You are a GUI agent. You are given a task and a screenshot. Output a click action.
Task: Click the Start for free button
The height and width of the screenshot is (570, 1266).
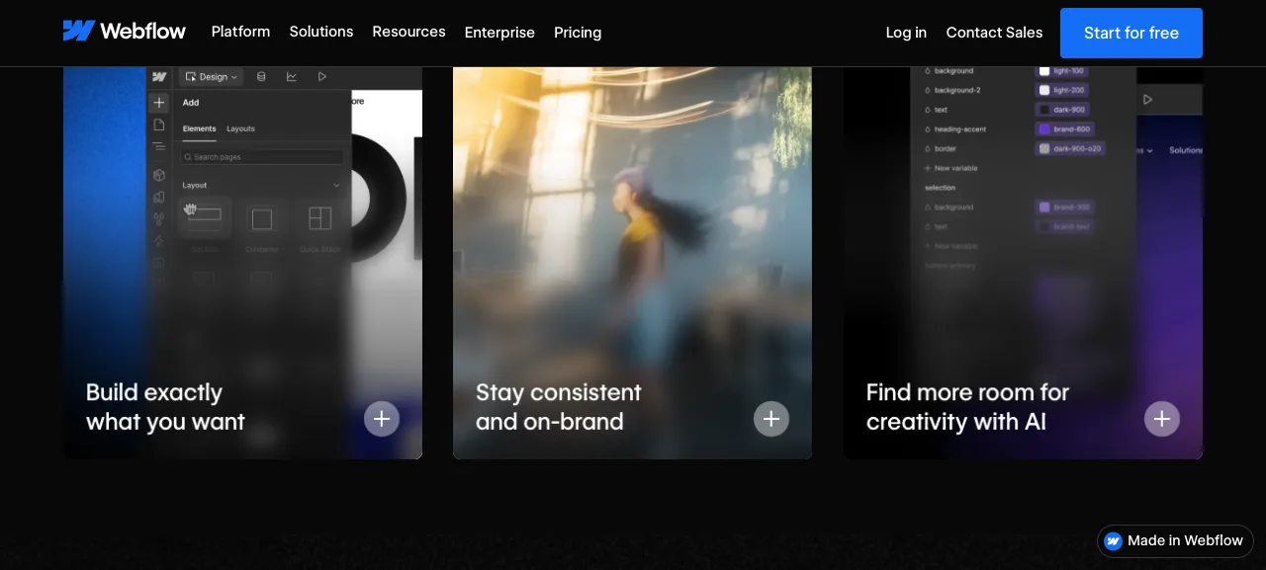pyautogui.click(x=1131, y=33)
